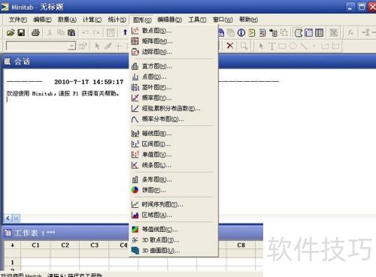Click the Cut scissors icon
This screenshot has height=277, width=376.
click(x=50, y=32)
